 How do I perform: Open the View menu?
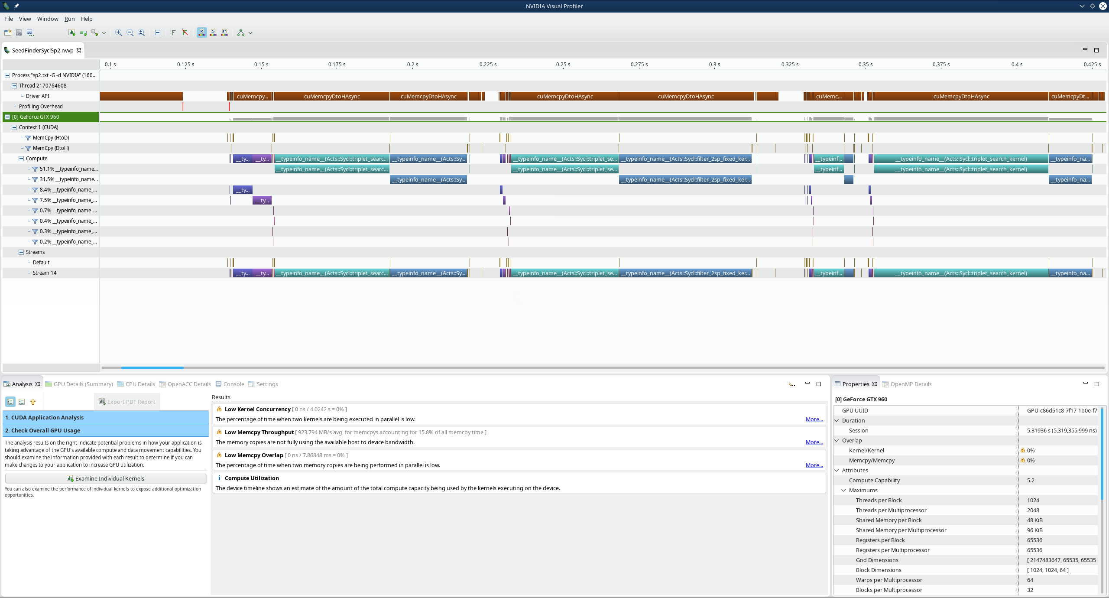tap(25, 19)
